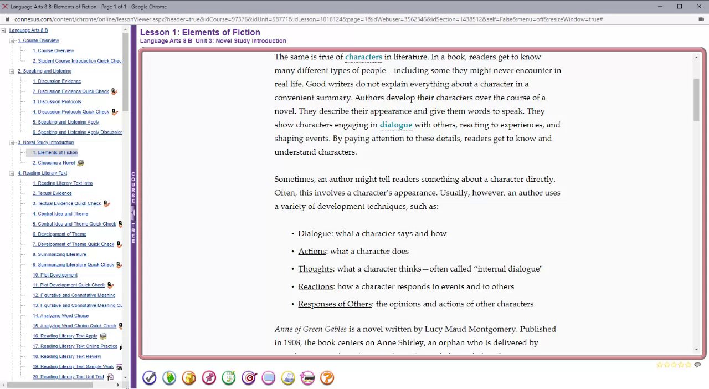Viewport: 709px width, 389px height.
Task: Open the Plot Development lesson
Action: [x=55, y=275]
